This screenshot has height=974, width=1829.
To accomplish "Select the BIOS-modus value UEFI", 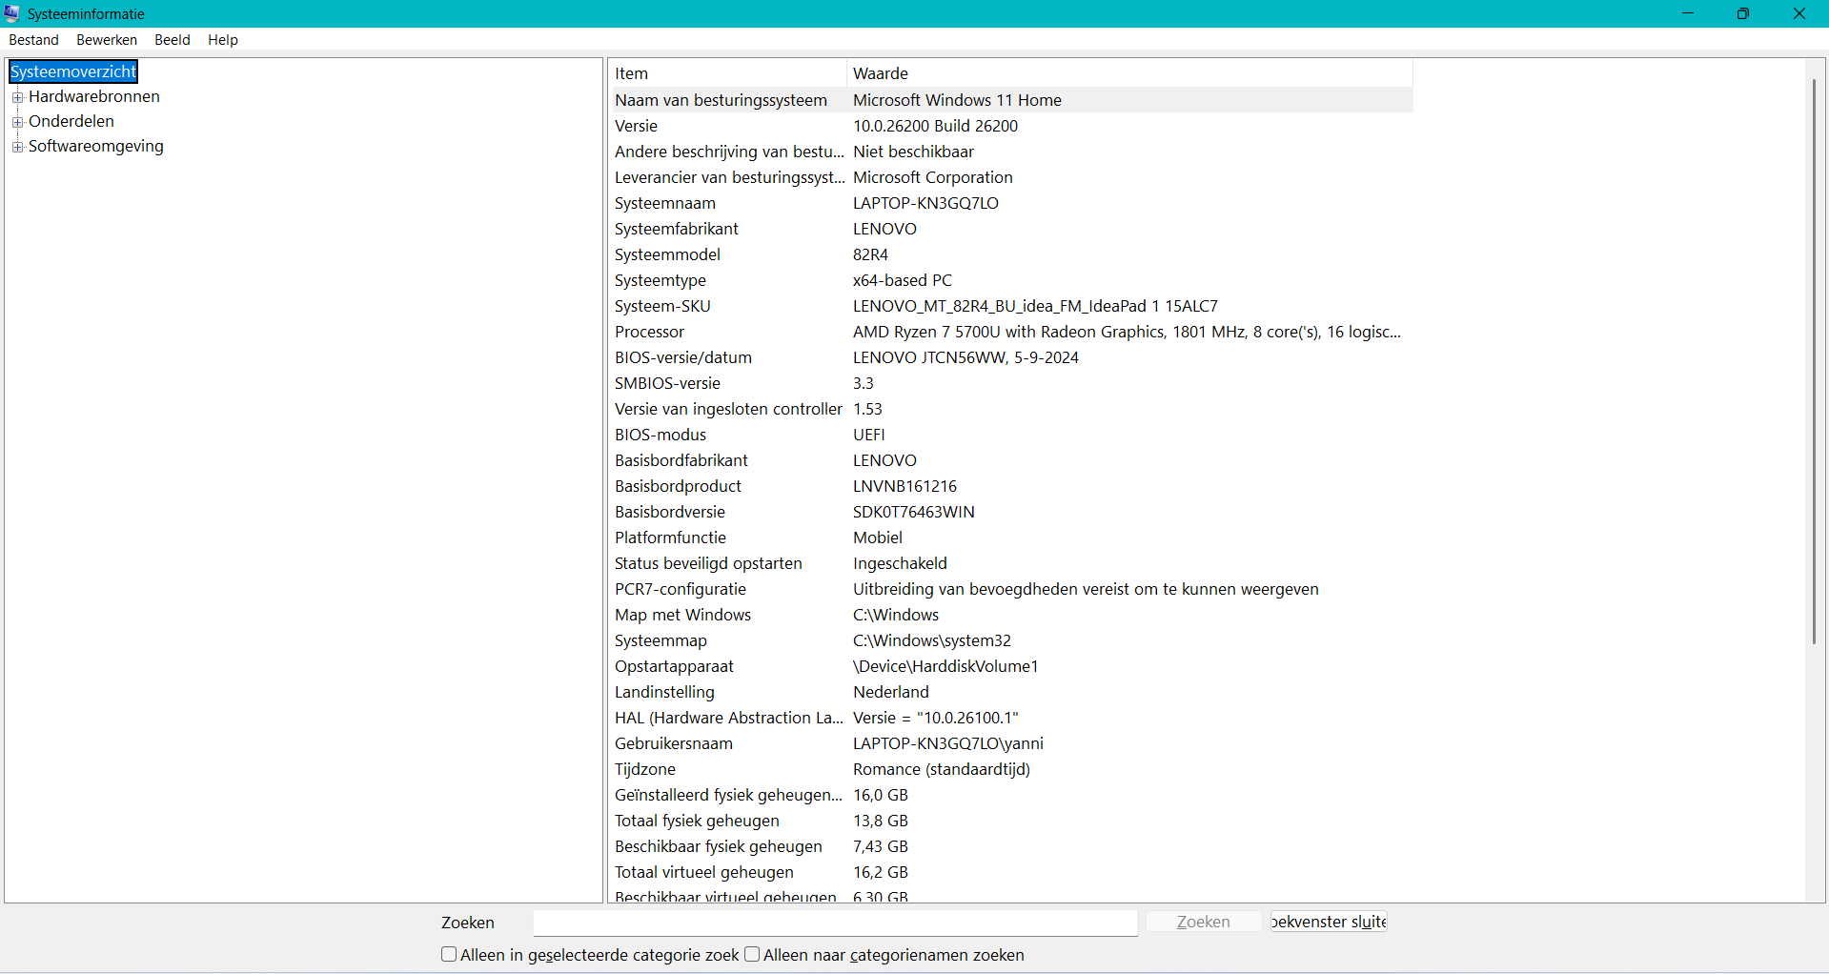I will pyautogui.click(x=869, y=435).
